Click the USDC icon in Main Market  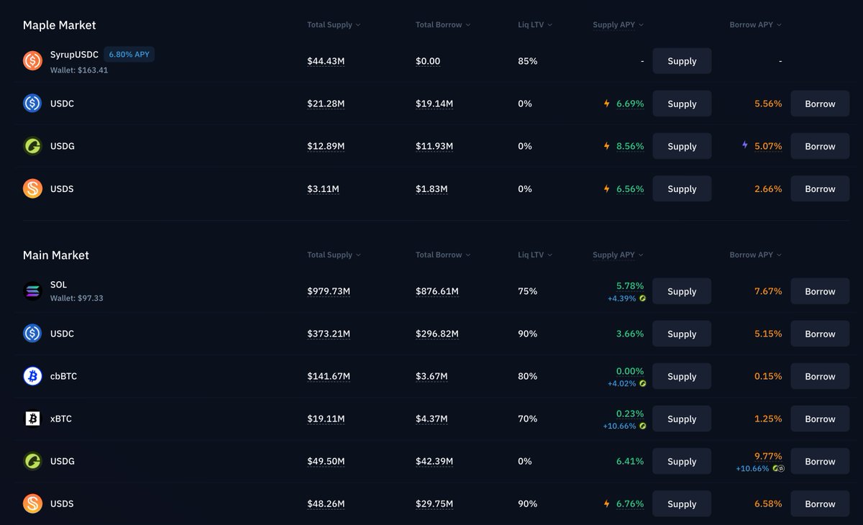pyautogui.click(x=32, y=334)
